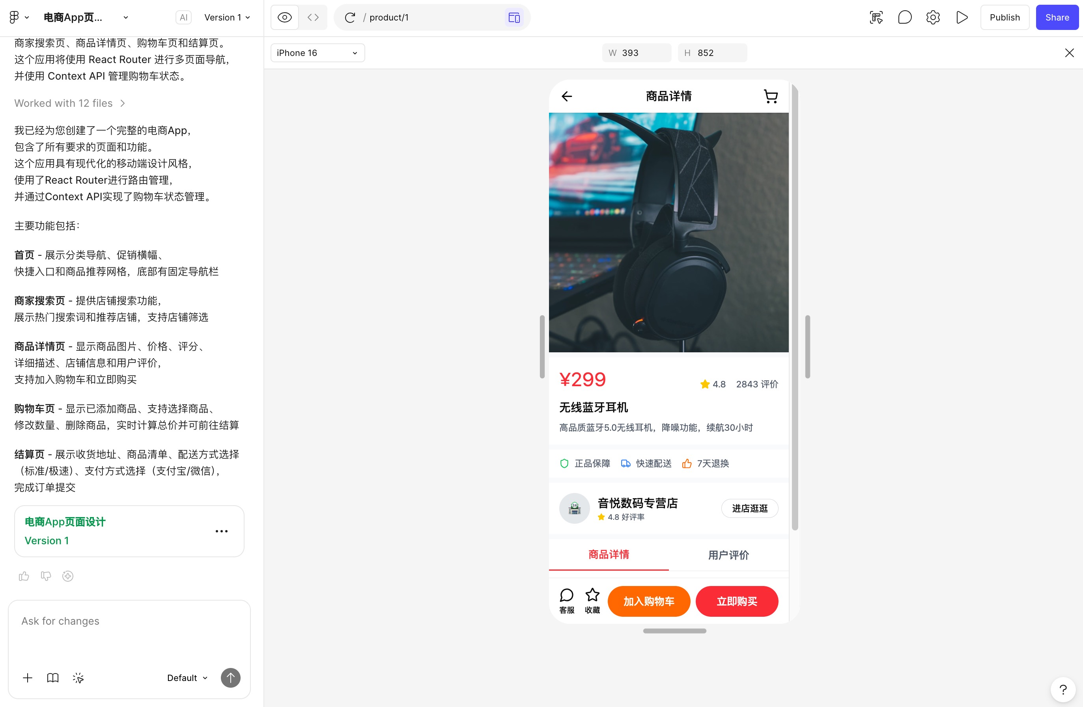Viewport: 1083px width, 707px height.
Task: Switch to the 用户评价 tab
Action: [x=728, y=555]
